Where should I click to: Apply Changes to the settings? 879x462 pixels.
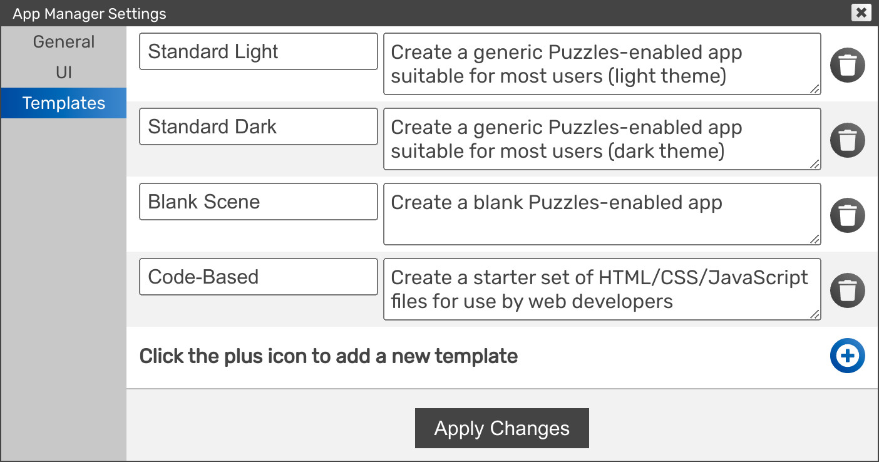click(x=502, y=428)
